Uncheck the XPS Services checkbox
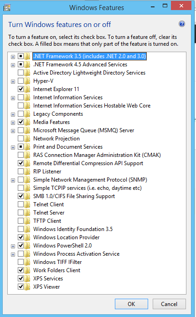The width and height of the screenshot is (196, 317). (21, 278)
